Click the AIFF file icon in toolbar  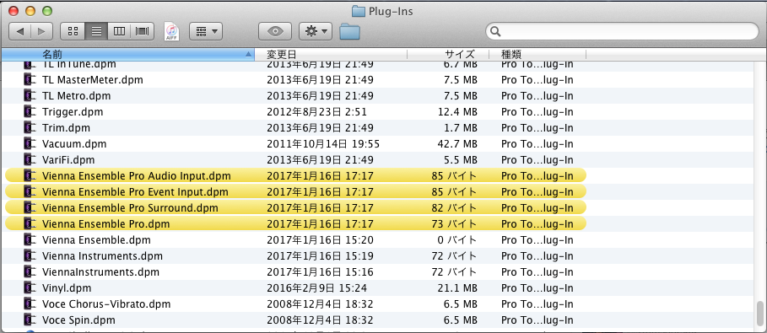[171, 31]
